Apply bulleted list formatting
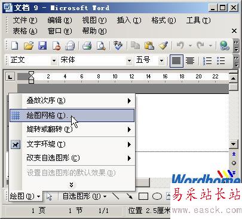The width and height of the screenshot is (242, 219). coord(220,60)
